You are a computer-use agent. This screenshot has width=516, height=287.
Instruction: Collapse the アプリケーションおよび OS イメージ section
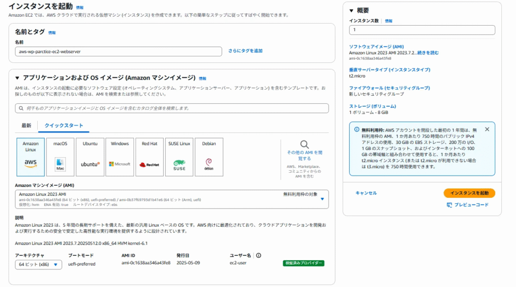pyautogui.click(x=17, y=78)
